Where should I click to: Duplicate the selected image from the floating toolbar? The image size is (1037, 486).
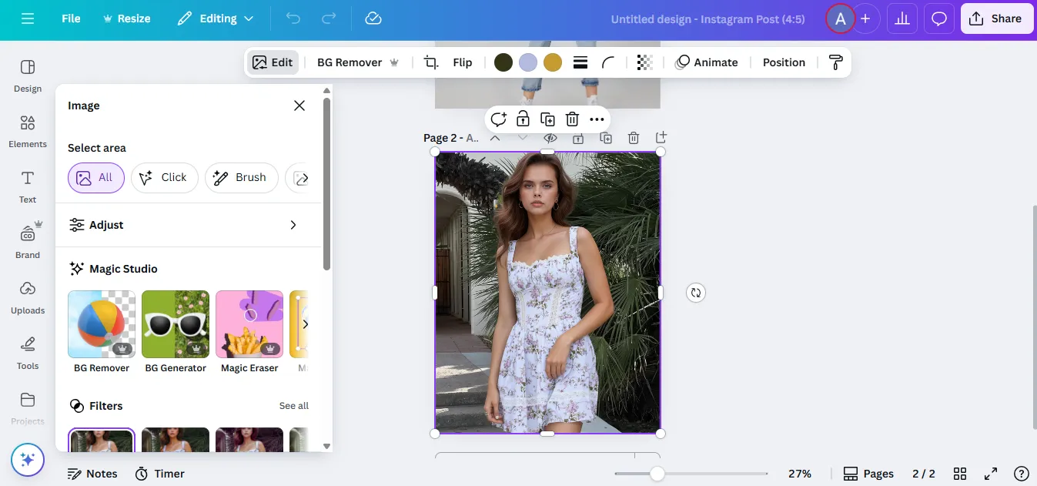547,119
